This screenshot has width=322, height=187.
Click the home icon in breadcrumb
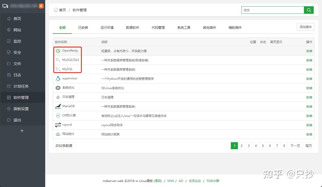tap(56, 10)
